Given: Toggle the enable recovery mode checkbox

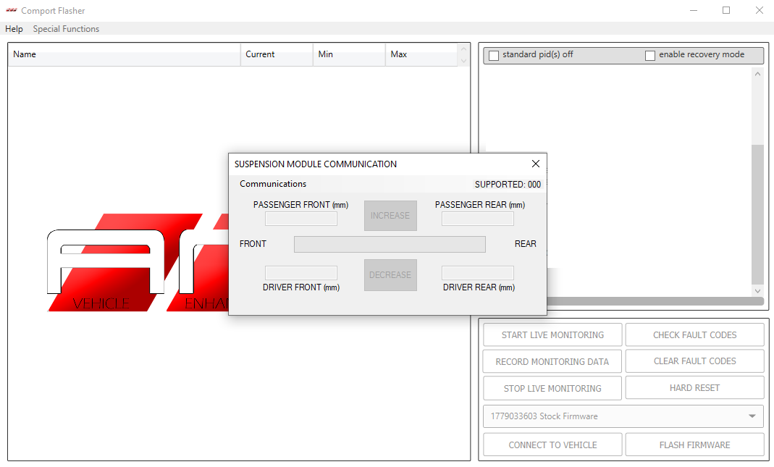Looking at the screenshot, I should coord(650,56).
